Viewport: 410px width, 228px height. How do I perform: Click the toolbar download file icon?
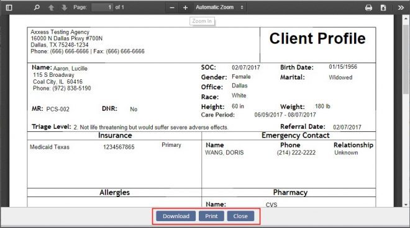[x=383, y=7]
